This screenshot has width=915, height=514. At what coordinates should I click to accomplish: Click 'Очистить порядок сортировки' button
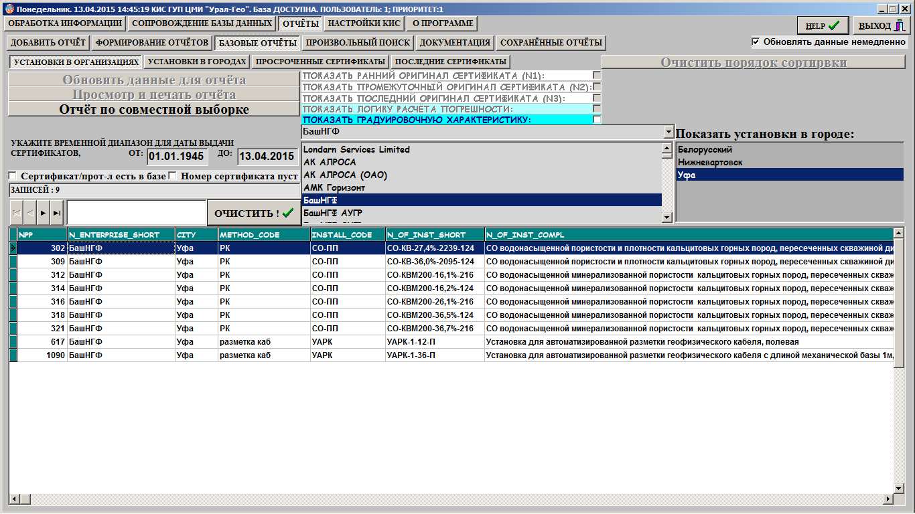754,63
